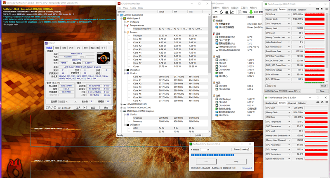Click the Temperatures thermometer icon in HWMonitor
Viewport: 330px width, 178px height.
(127, 25)
